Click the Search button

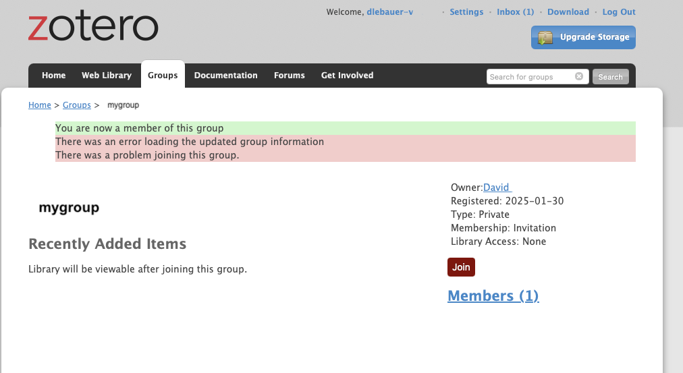click(x=610, y=77)
